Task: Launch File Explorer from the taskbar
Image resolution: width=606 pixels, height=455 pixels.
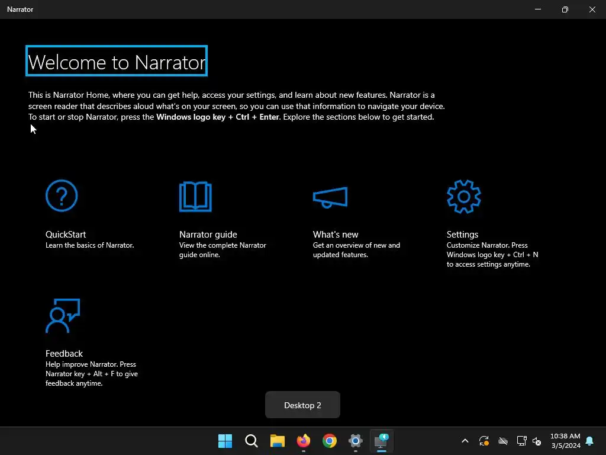Action: (277, 441)
